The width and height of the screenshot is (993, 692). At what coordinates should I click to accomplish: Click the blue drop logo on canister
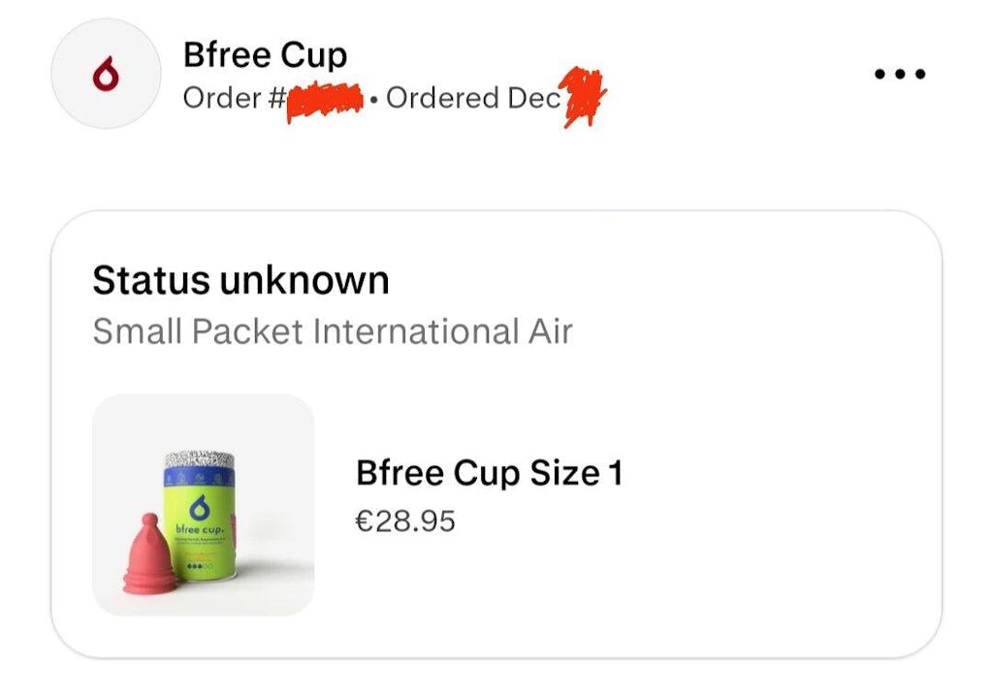point(200,507)
